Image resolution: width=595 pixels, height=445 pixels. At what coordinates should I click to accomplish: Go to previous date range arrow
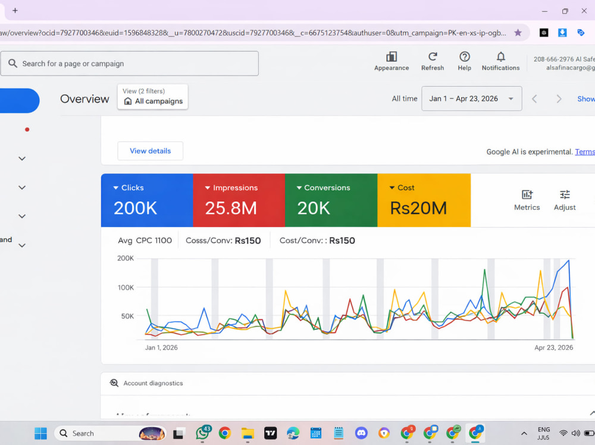(534, 99)
